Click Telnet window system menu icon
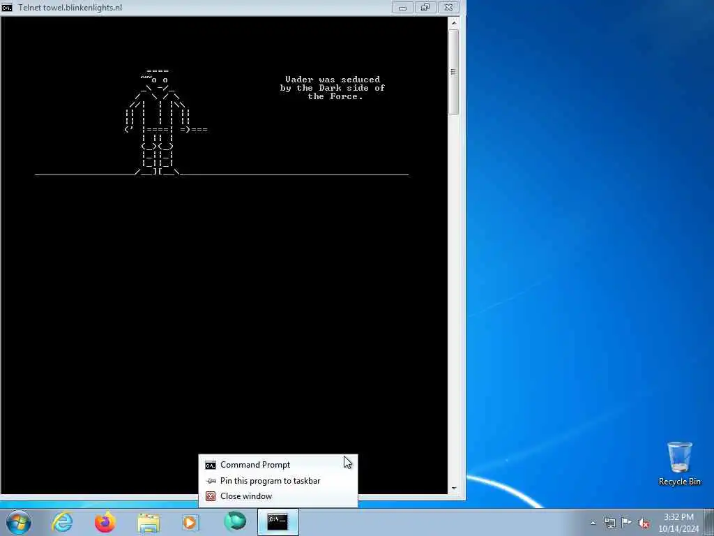The image size is (714, 536). pos(7,7)
